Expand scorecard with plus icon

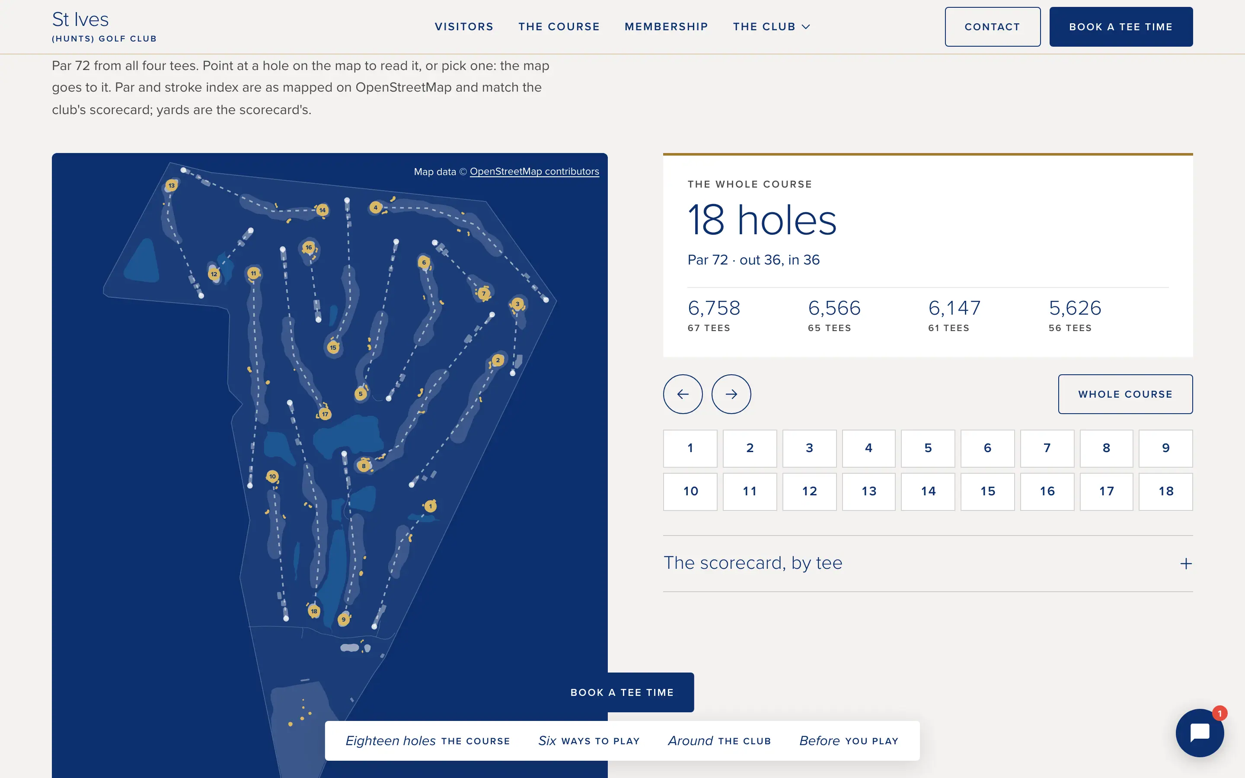click(x=1186, y=564)
